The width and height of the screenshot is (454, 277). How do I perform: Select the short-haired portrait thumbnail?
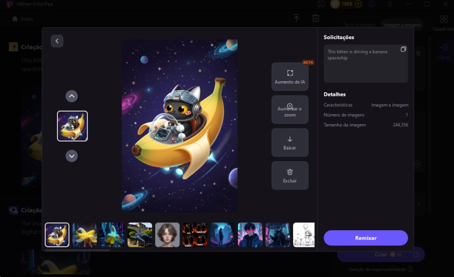[167, 235]
